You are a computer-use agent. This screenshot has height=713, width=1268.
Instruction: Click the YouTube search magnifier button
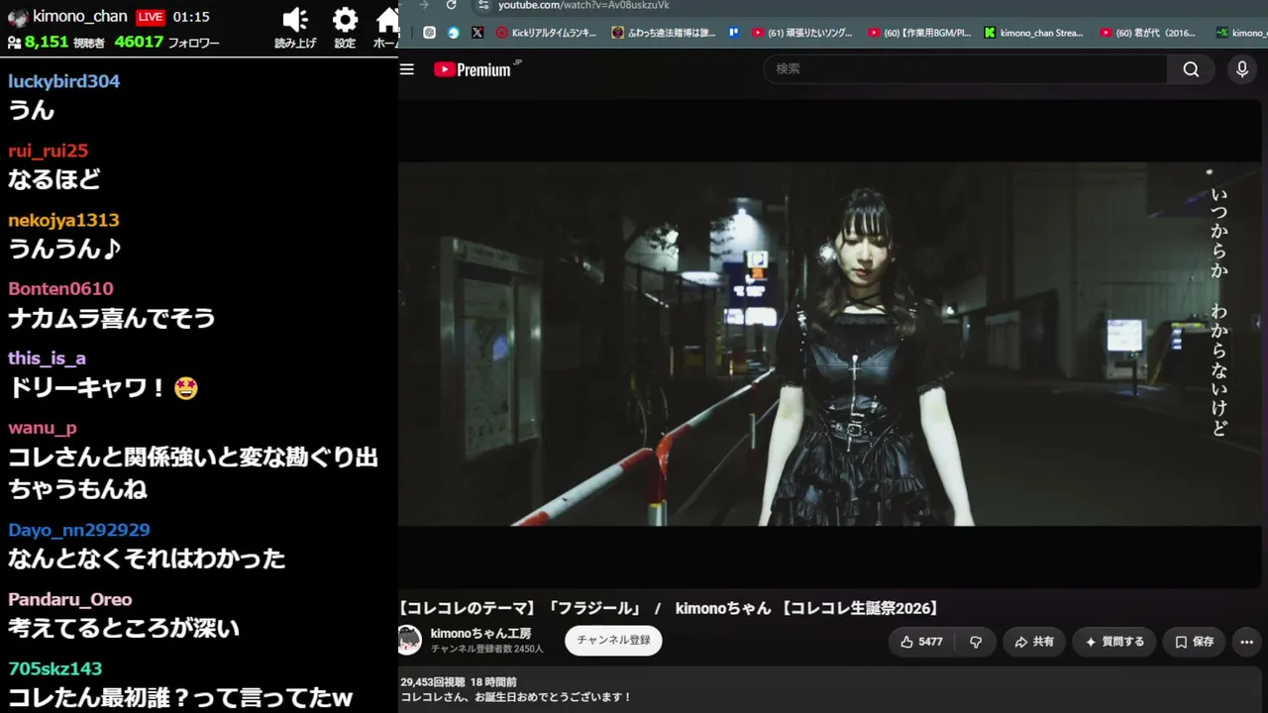pos(1191,69)
